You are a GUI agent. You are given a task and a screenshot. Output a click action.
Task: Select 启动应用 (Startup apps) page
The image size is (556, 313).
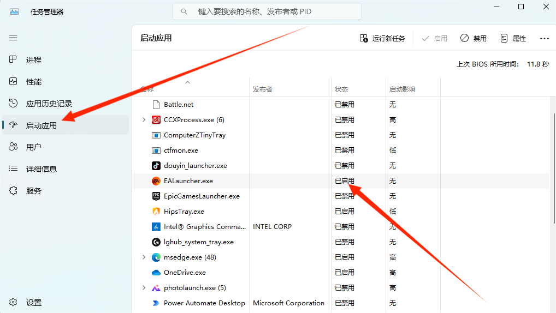(66, 125)
